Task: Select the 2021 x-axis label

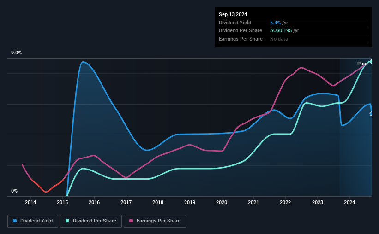Action: 253,202
